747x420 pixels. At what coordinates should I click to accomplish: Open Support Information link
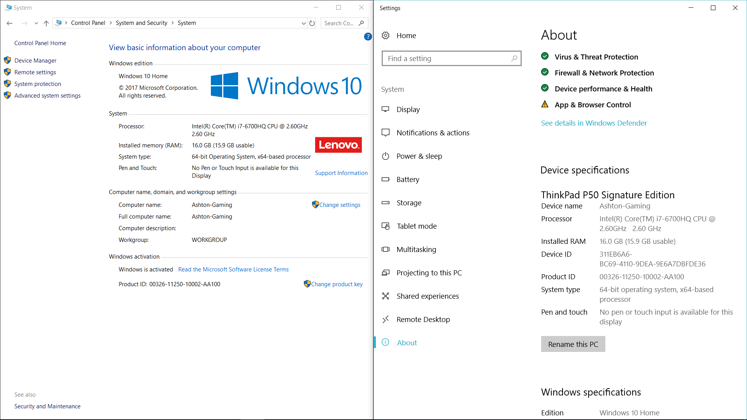[341, 173]
